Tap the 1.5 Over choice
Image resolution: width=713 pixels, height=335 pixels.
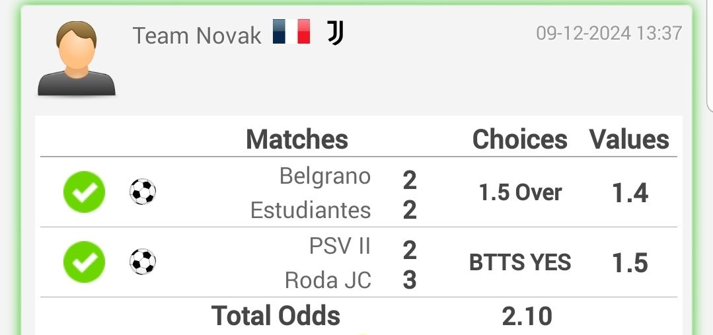520,193
